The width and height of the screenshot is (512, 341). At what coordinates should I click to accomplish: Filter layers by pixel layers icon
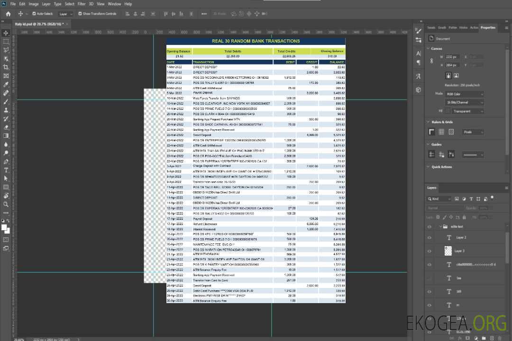point(457,199)
